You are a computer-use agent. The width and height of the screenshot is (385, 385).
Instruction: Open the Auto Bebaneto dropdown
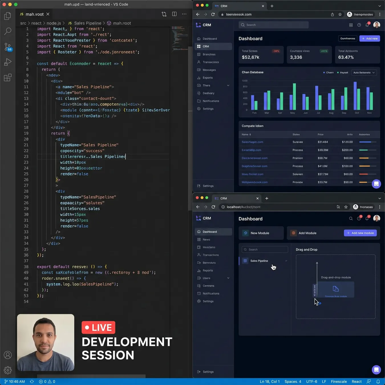coord(364,73)
